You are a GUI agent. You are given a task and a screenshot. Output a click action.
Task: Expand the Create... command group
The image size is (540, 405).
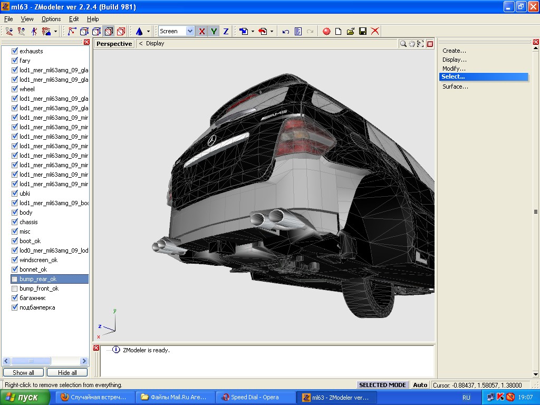(x=454, y=51)
